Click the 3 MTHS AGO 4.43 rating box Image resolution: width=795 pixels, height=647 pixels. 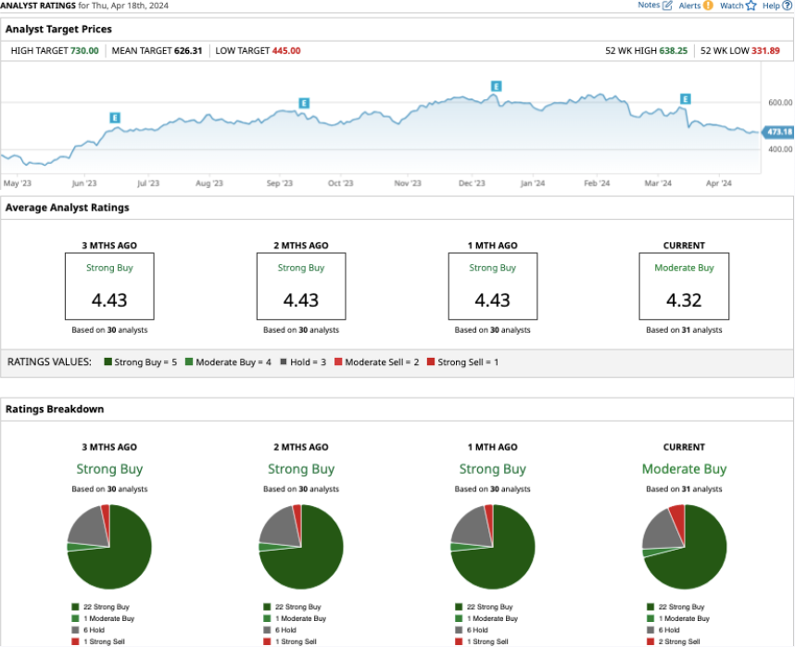(109, 286)
